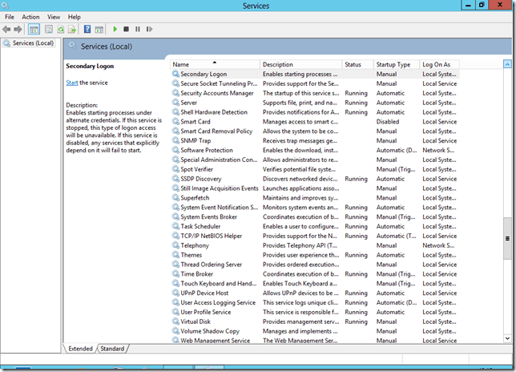Select the Windows Themes service row
The width and height of the screenshot is (516, 372).
[191, 255]
